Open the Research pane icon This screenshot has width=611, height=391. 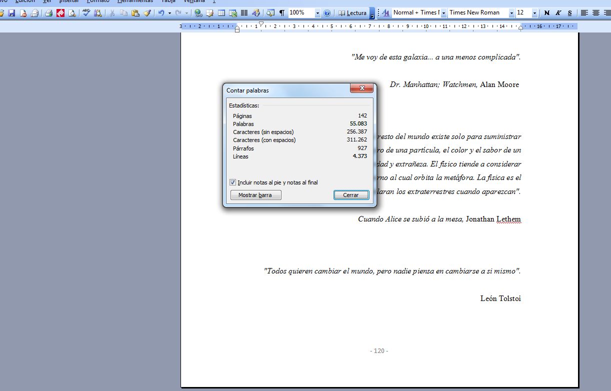click(98, 13)
